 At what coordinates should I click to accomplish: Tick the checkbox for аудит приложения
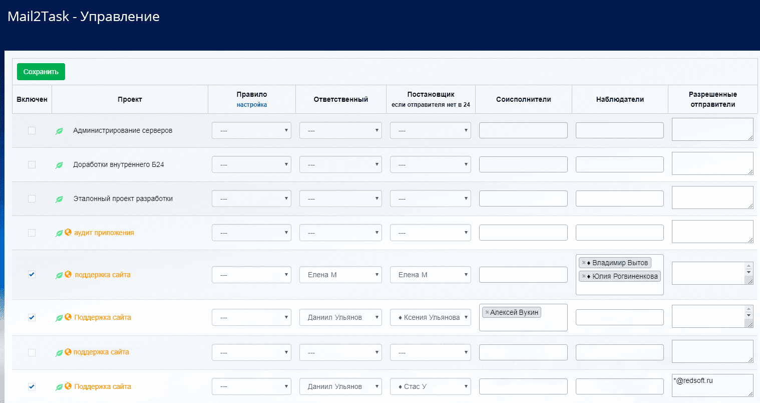pos(32,233)
